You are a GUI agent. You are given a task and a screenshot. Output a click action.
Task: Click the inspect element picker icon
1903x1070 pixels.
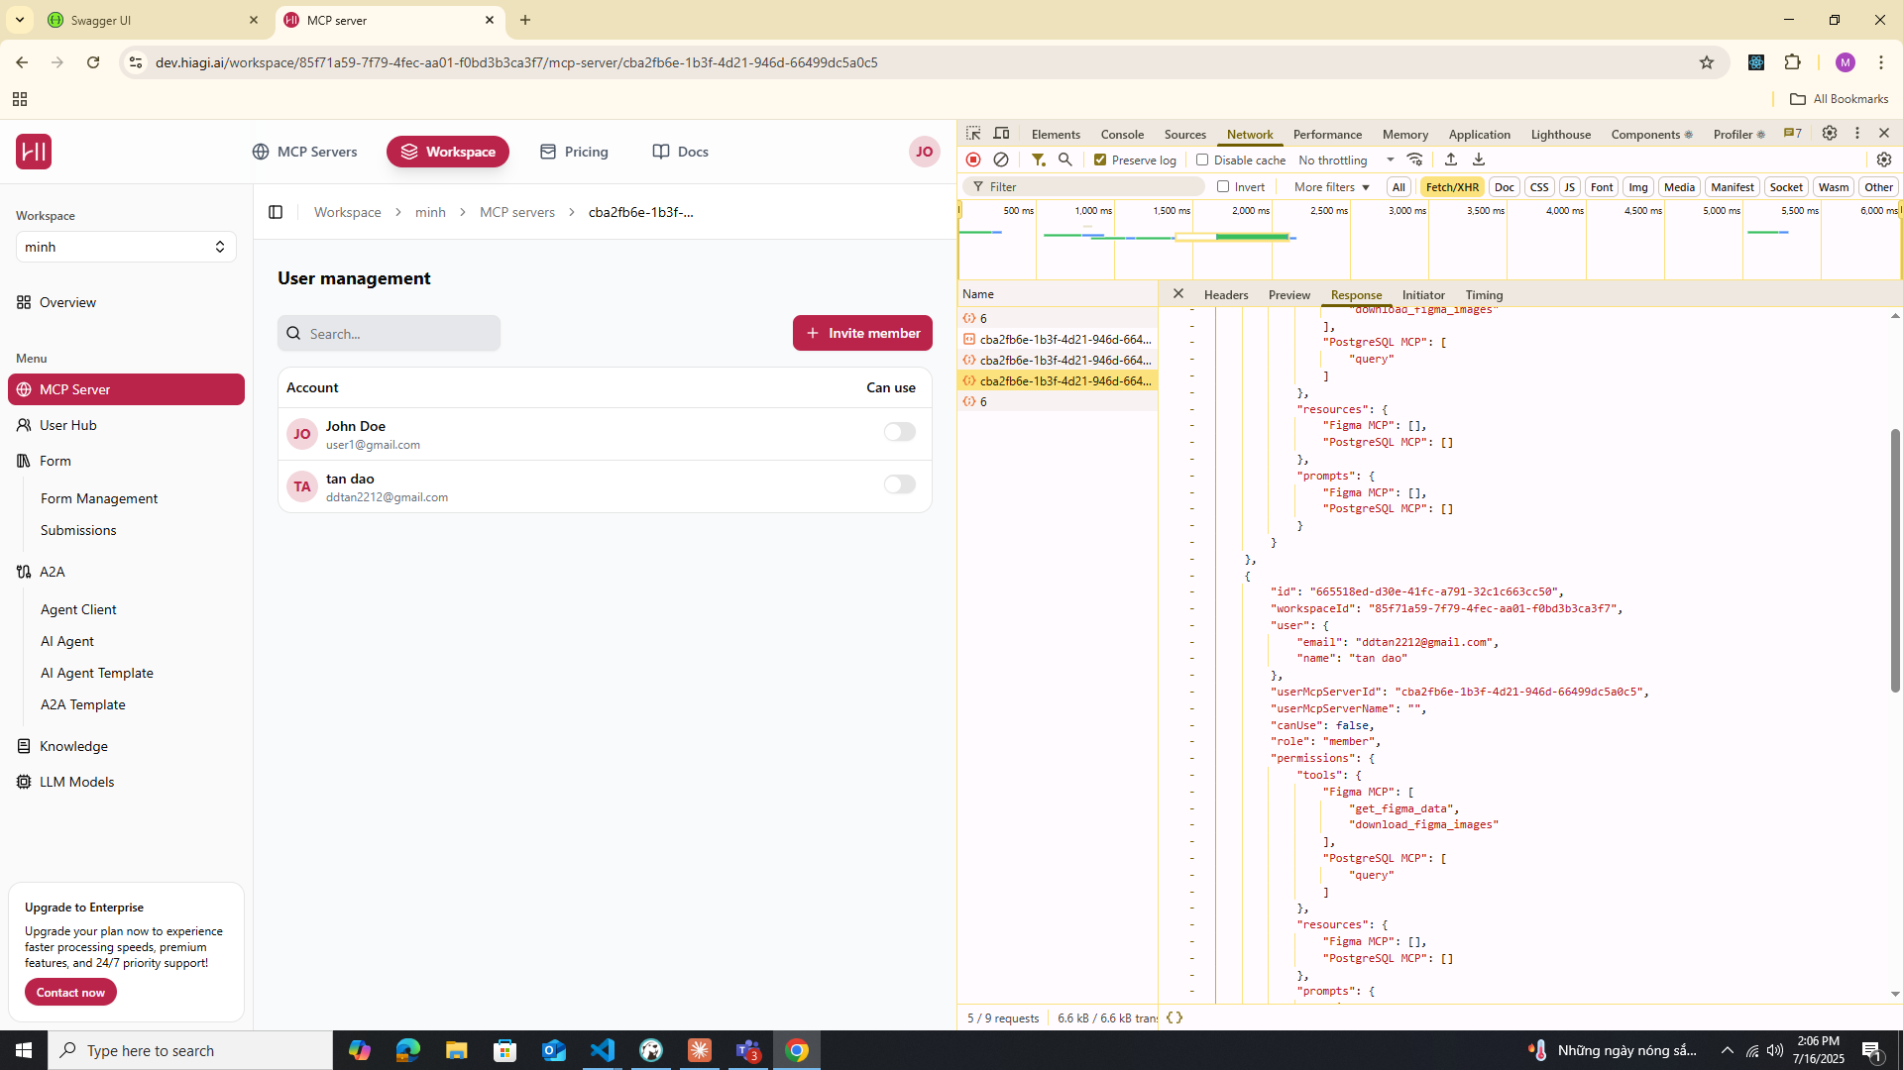(x=973, y=134)
